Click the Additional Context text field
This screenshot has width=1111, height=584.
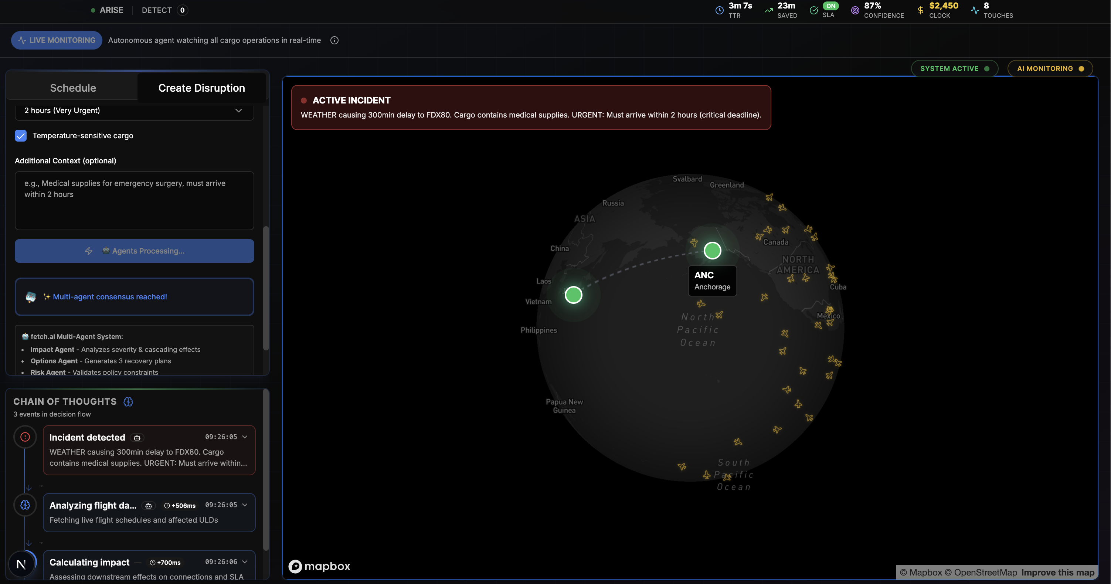[x=134, y=201]
